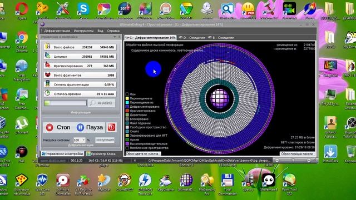Open the RegCleaner desktop icon
356x200 pixels.
click(166, 183)
